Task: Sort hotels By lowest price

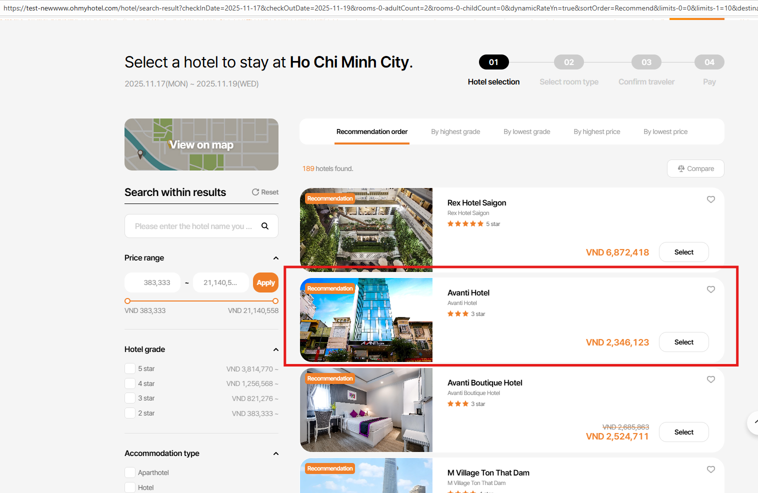Action: tap(665, 132)
